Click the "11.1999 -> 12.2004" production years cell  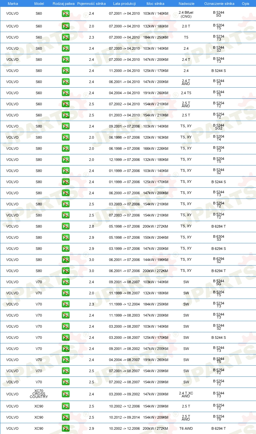coord(124,304)
